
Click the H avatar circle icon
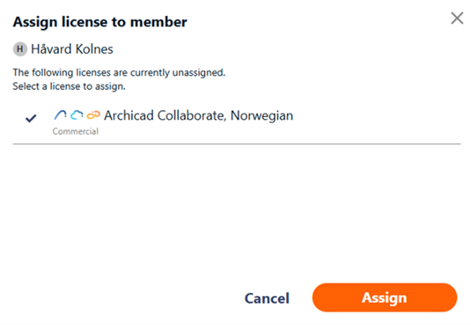20,50
